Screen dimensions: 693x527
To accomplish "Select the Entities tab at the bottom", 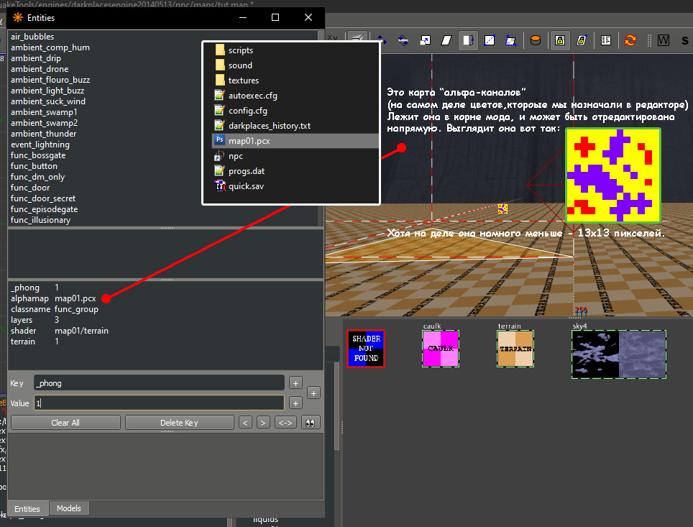I will tap(27, 508).
